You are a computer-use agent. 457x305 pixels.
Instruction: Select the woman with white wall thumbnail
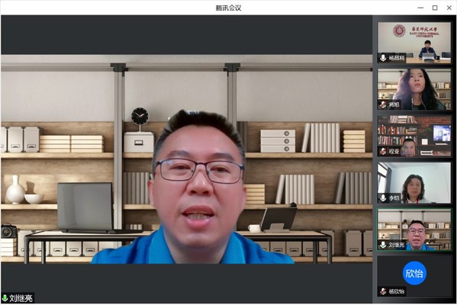pos(414,183)
